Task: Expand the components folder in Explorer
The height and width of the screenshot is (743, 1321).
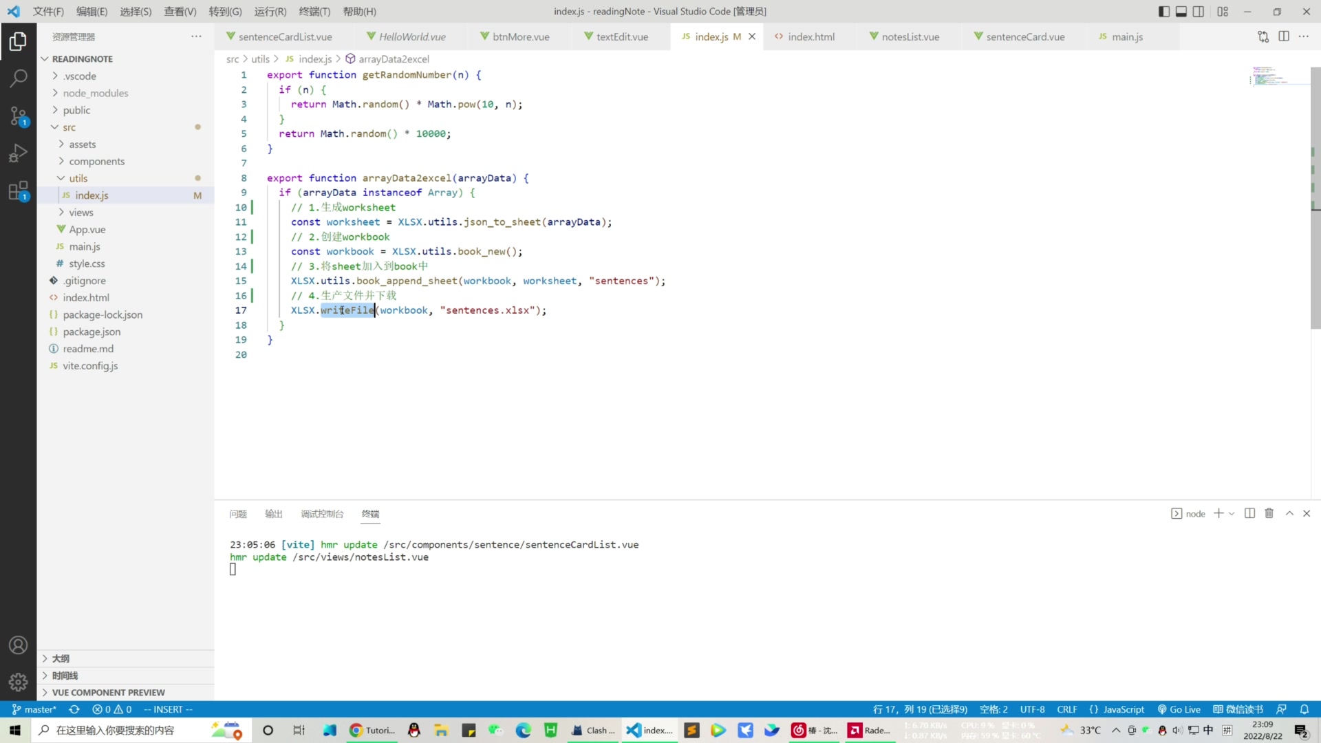Action: point(96,162)
